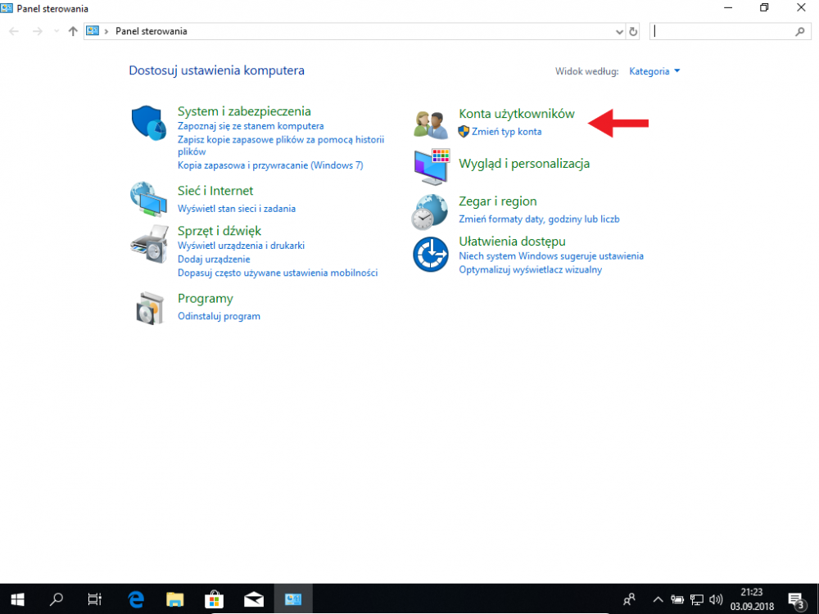Open File Explorer from the taskbar
The width and height of the screenshot is (819, 614).
(x=175, y=599)
